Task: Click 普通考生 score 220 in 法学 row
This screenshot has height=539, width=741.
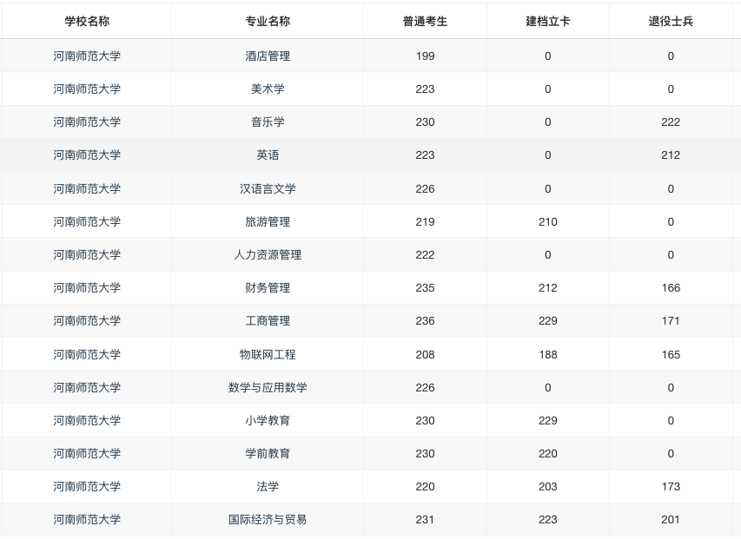Action: [x=425, y=487]
